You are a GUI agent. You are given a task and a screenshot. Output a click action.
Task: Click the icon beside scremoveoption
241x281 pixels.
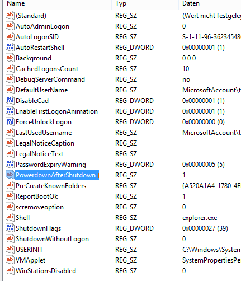(x=10, y=207)
